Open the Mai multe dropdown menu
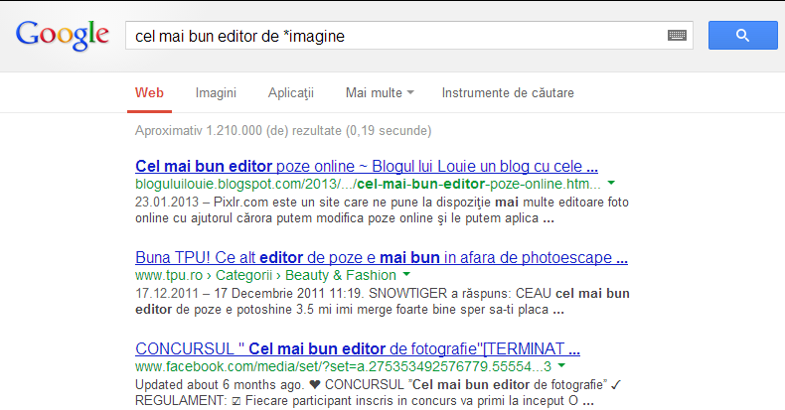Image resolution: width=785 pixels, height=410 pixels. pos(380,93)
